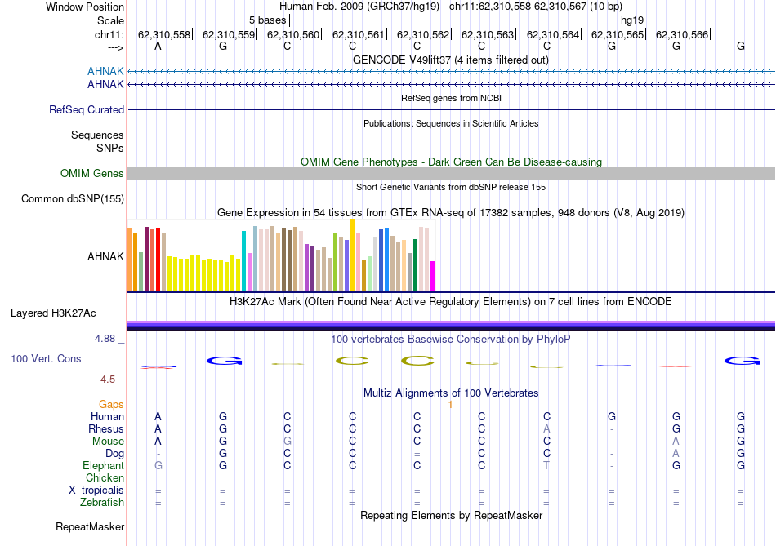Screen dimensions: 776x546
Task: Click the Scale label
Action: point(110,20)
